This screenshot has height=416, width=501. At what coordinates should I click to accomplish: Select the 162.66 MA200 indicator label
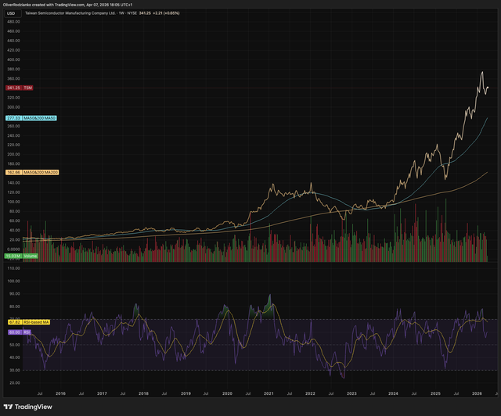click(32, 172)
